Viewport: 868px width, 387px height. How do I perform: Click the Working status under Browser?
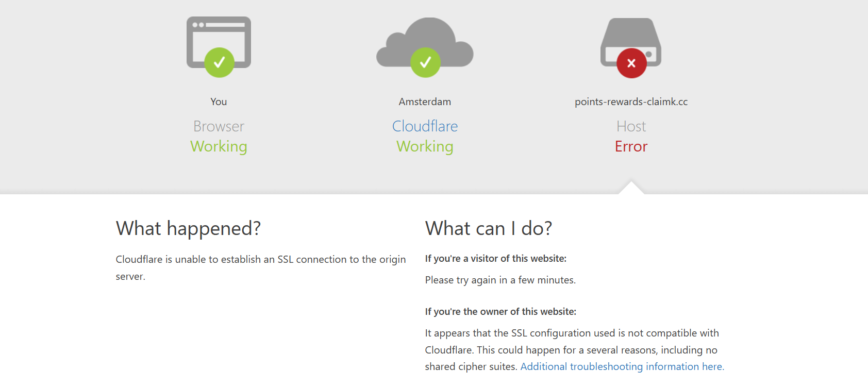pyautogui.click(x=219, y=146)
